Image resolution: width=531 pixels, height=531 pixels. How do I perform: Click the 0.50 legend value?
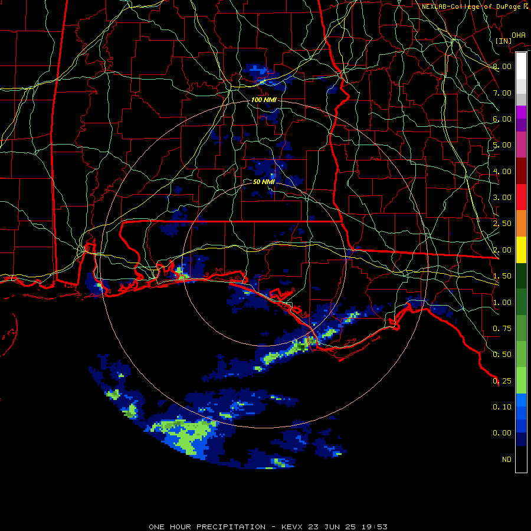click(502, 355)
